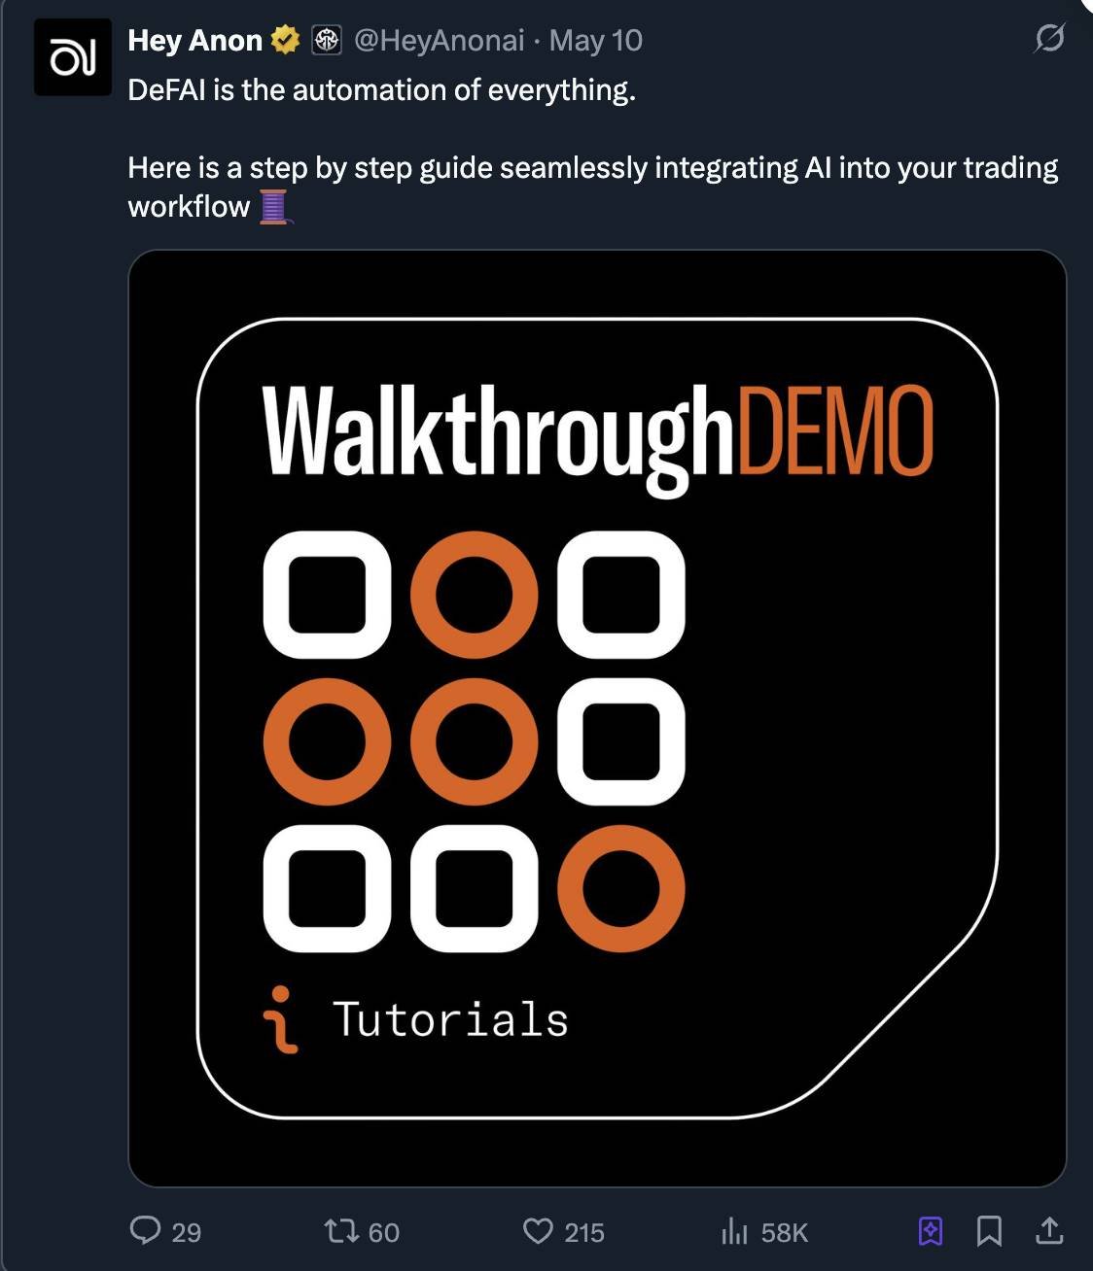This screenshot has height=1271, width=1093.
Task: Click the 29 replies count
Action: 186,1232
